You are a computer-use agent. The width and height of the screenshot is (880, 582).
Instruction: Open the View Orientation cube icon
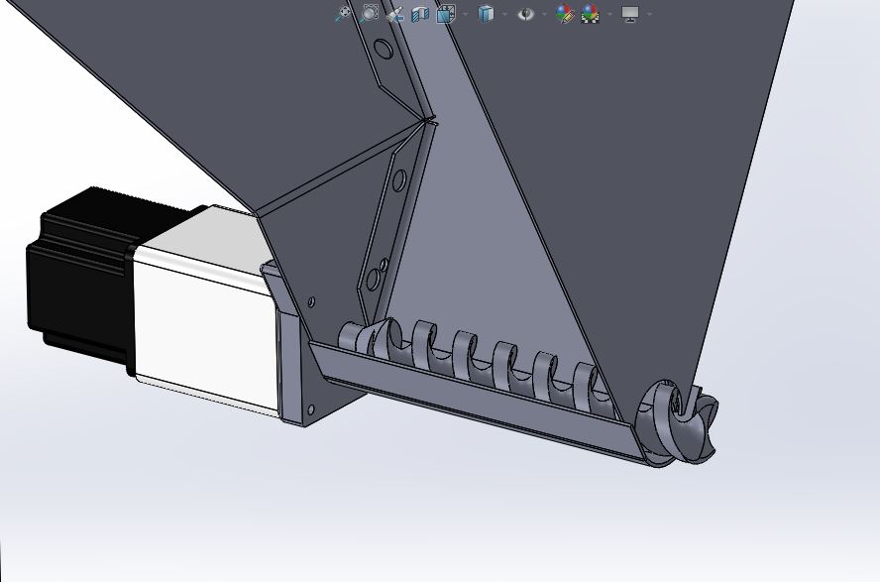(x=446, y=14)
